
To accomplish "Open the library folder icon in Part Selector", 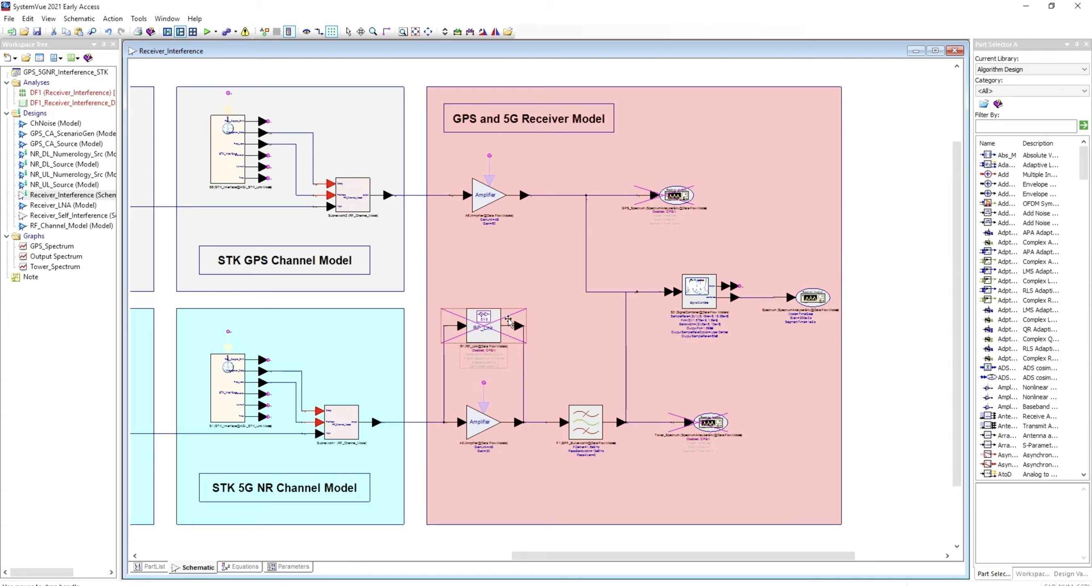I will (984, 104).
